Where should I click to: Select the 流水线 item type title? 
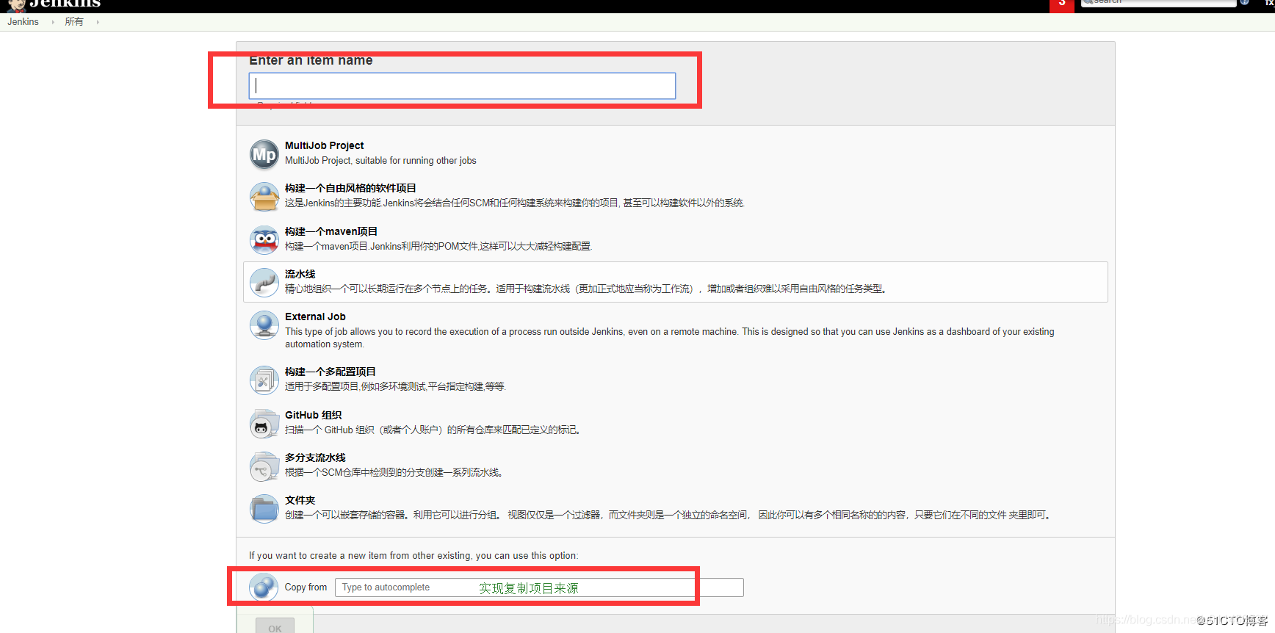(x=300, y=274)
